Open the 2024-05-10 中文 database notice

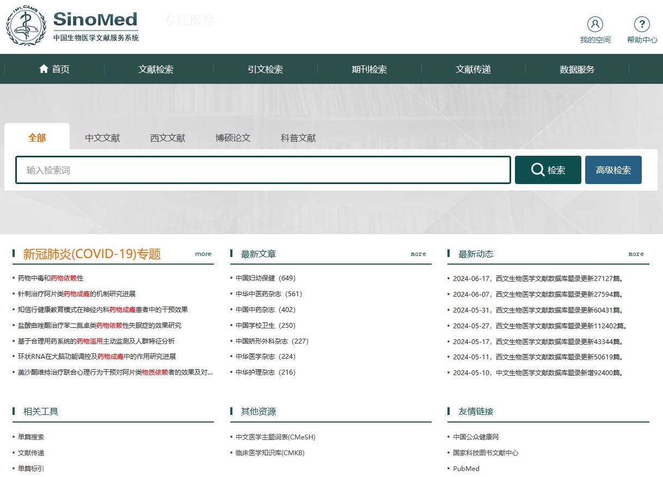point(538,373)
